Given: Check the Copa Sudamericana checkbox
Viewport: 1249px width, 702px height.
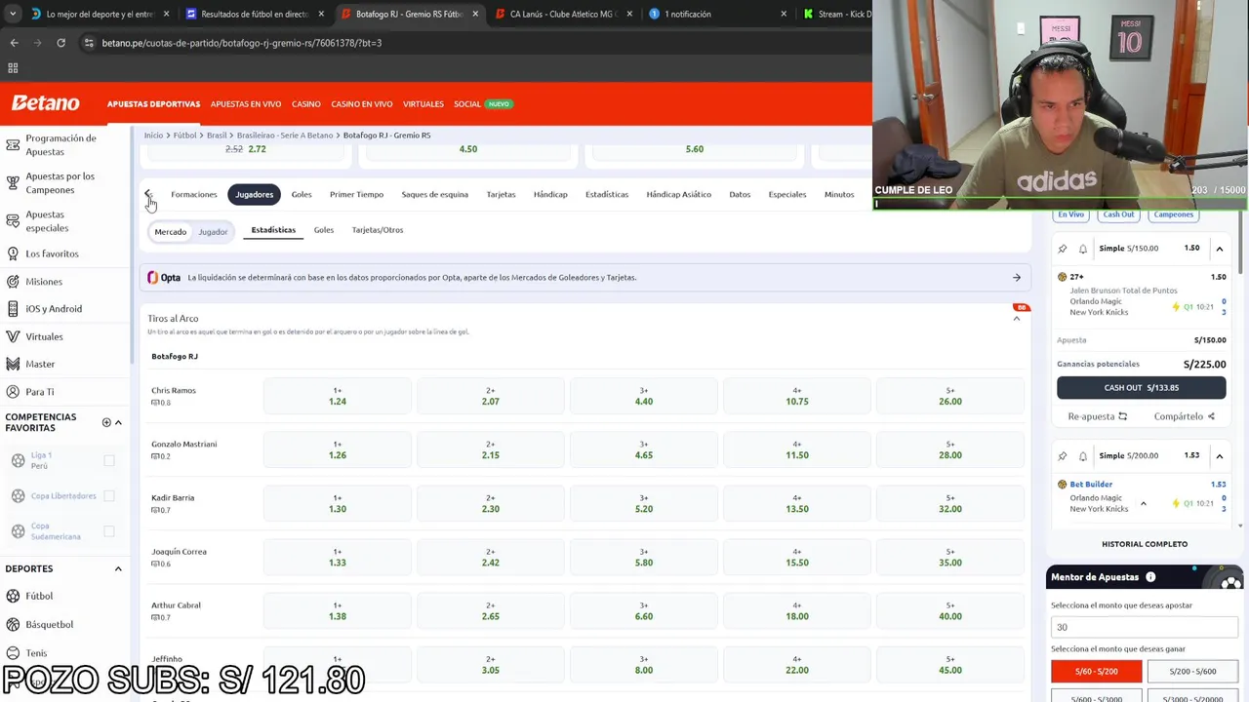Looking at the screenshot, I should (109, 531).
